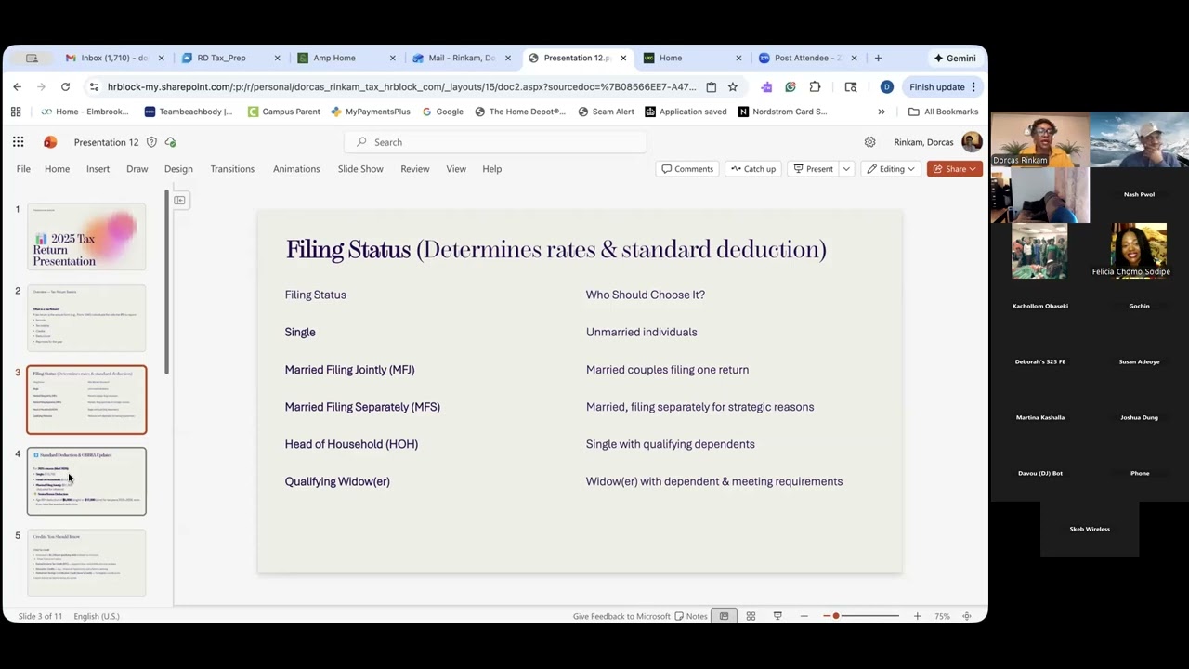The height and width of the screenshot is (669, 1189).
Task: Open the browser extensions puzzle icon
Action: [815, 86]
